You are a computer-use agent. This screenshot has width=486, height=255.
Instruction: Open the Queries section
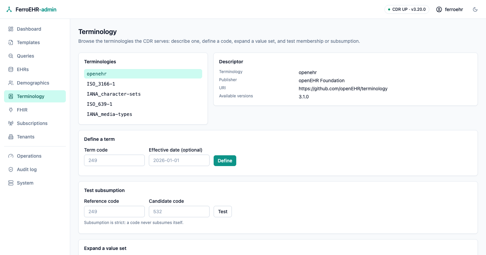(35, 56)
